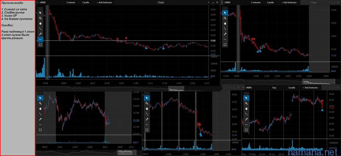The image size is (341, 156).
Task: Select horizontal line tool in chart starting at 09:15
Action: [x=147, y=124]
